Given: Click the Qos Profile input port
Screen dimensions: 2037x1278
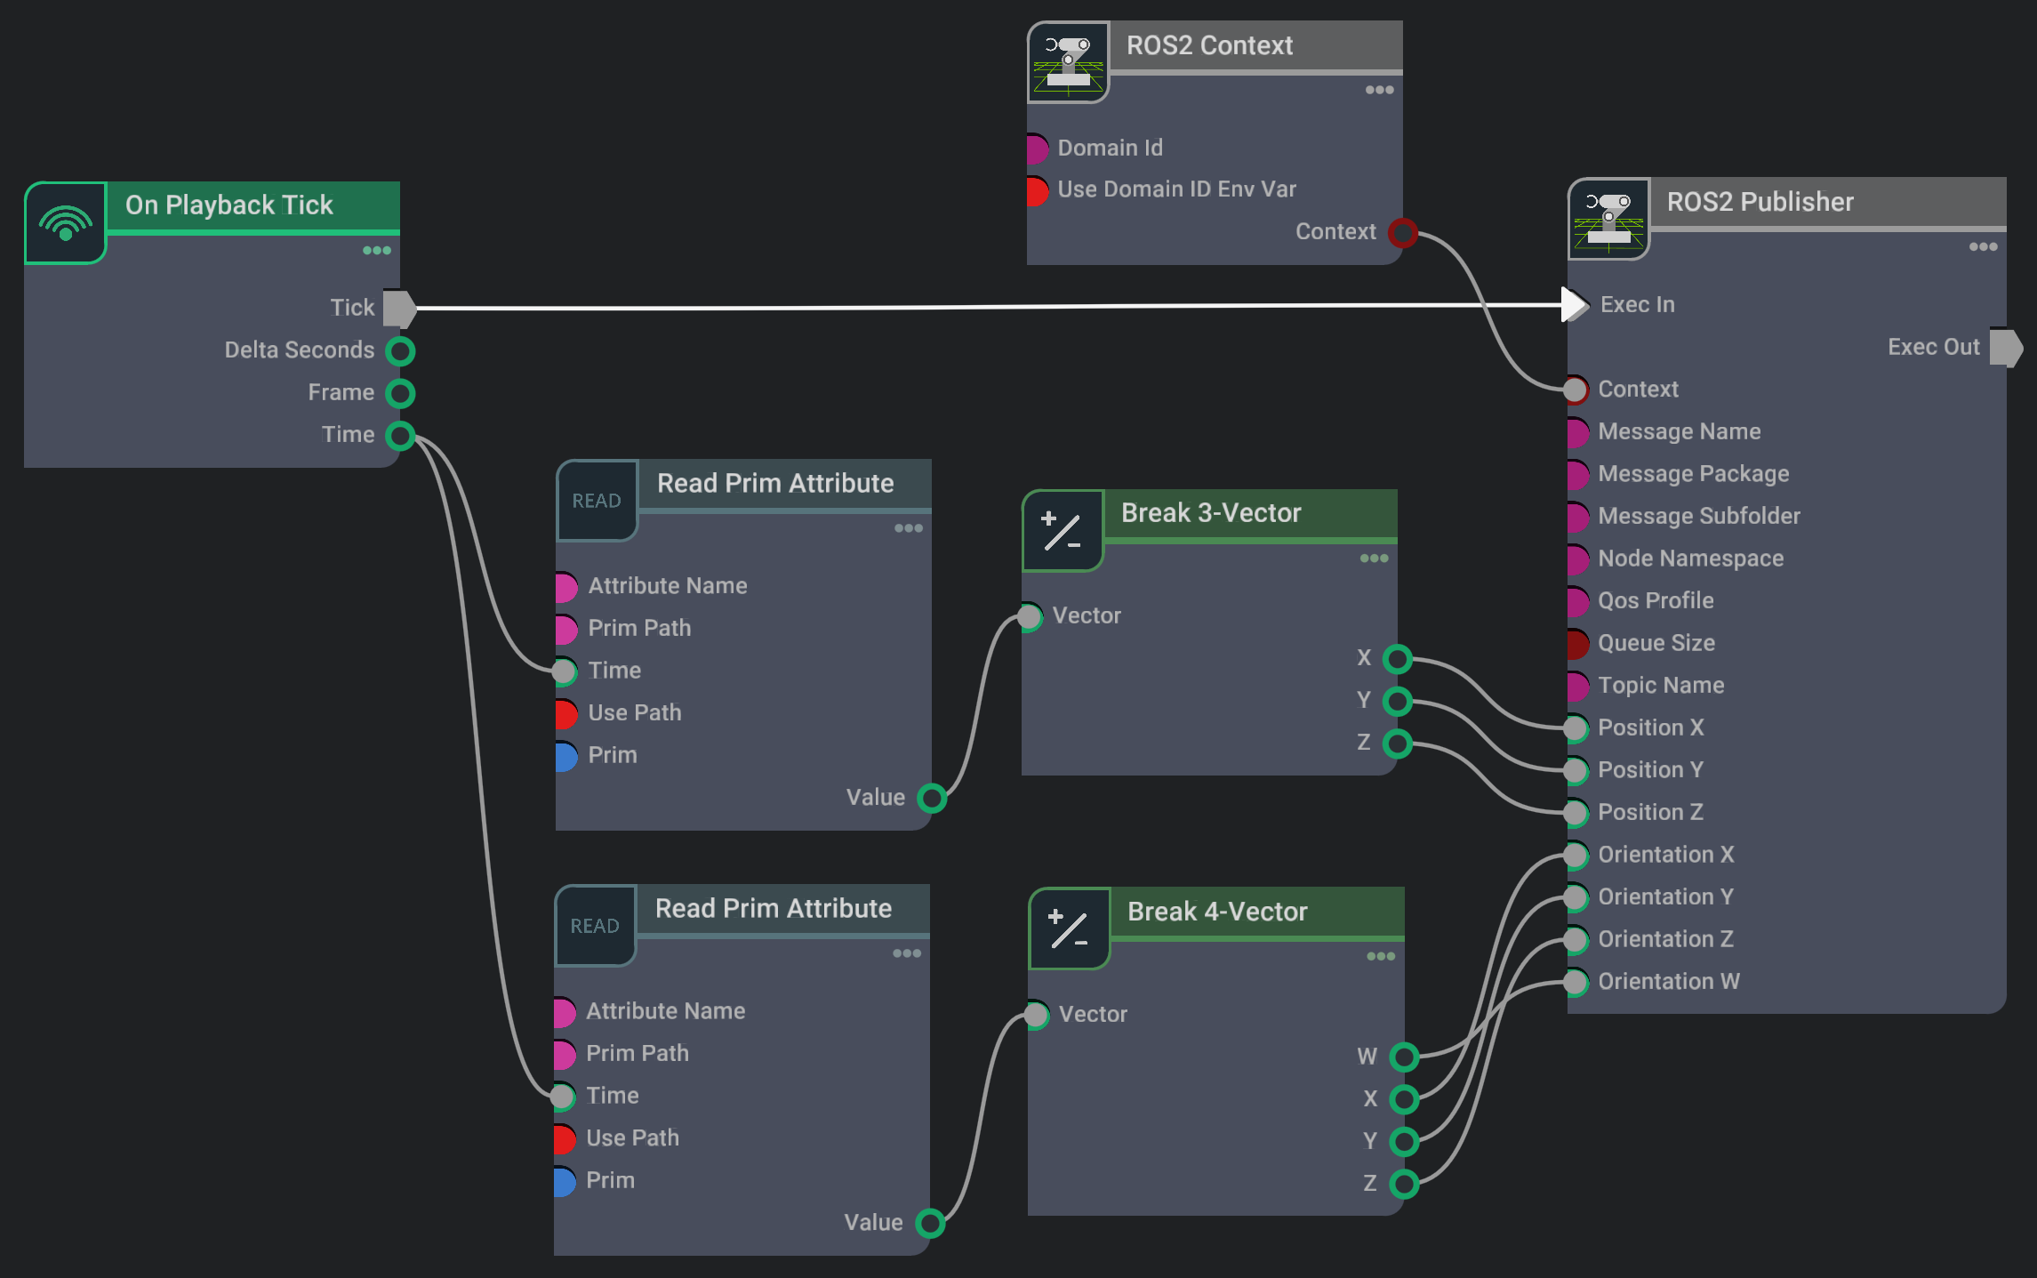Looking at the screenshot, I should coord(1577,601).
